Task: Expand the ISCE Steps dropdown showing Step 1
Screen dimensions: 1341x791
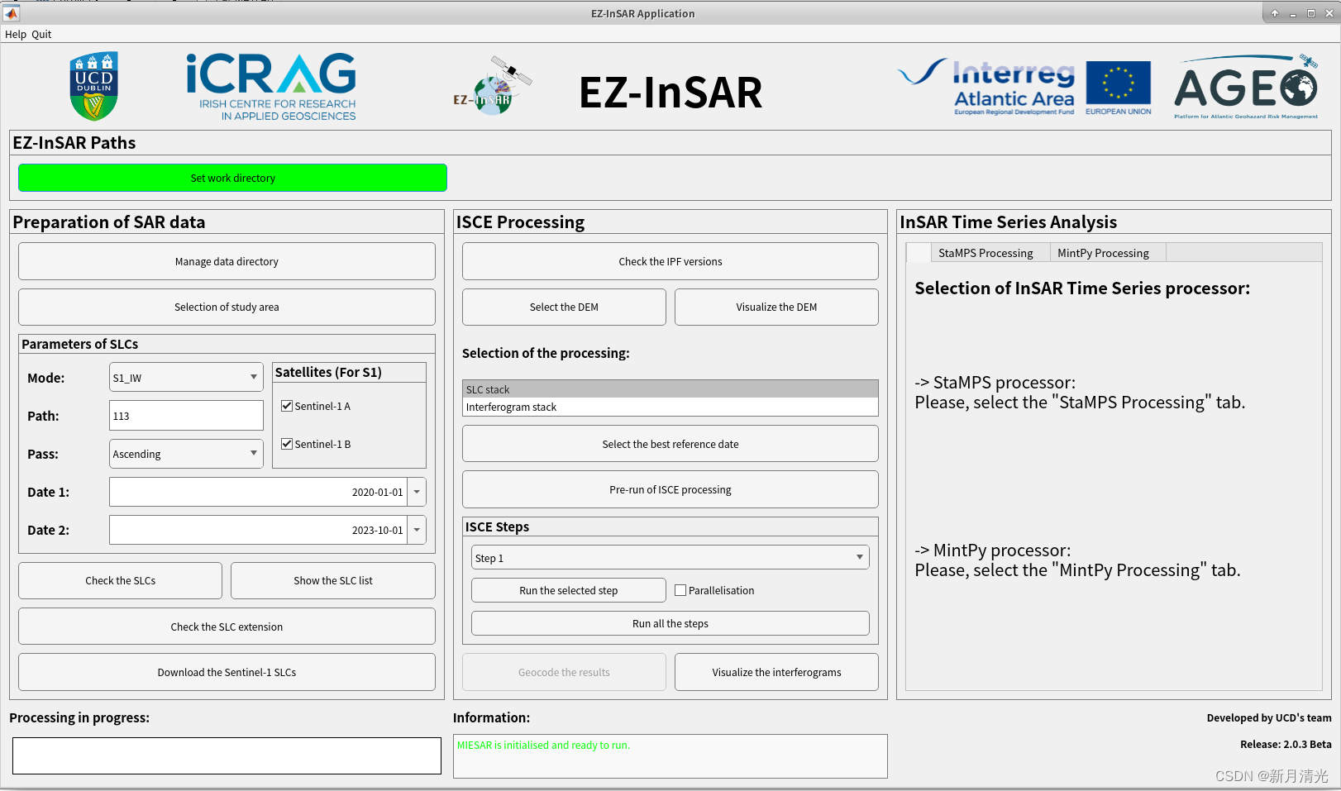Action: (670, 558)
